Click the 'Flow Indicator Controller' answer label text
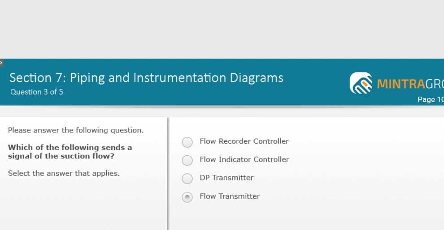The image size is (444, 230). [244, 159]
